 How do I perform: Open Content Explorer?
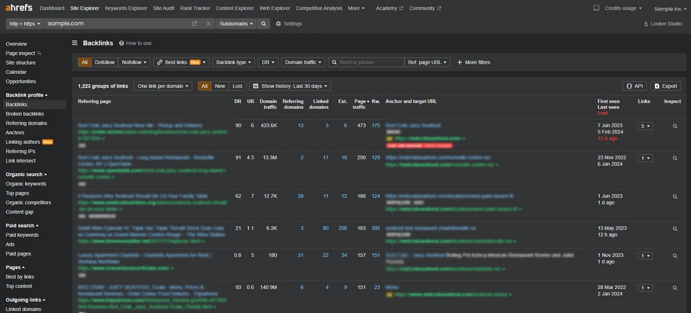point(235,8)
